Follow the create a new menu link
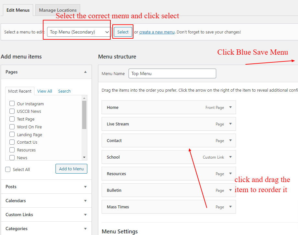The width and height of the screenshot is (298, 235). [157, 32]
